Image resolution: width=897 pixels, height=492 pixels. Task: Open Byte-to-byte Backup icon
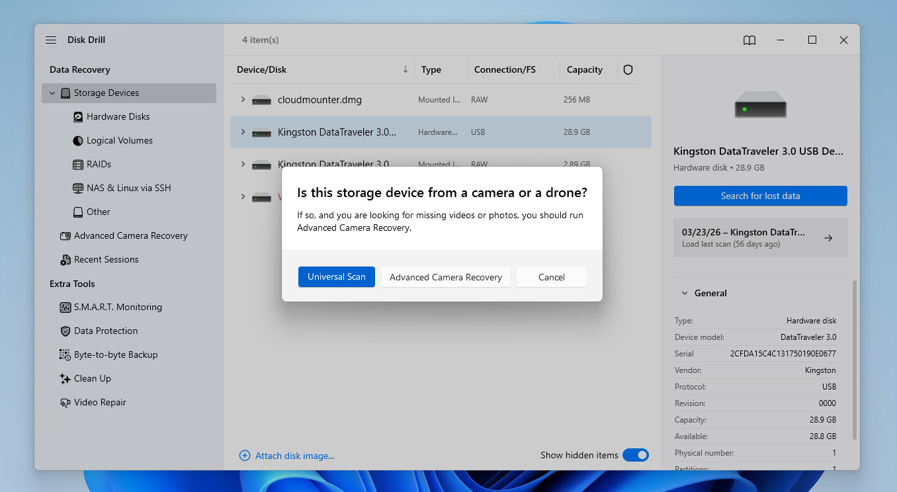[x=65, y=355]
